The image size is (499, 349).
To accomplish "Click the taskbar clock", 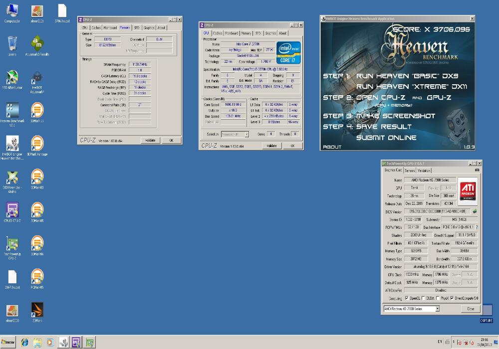I will pyautogui.click(x=485, y=342).
